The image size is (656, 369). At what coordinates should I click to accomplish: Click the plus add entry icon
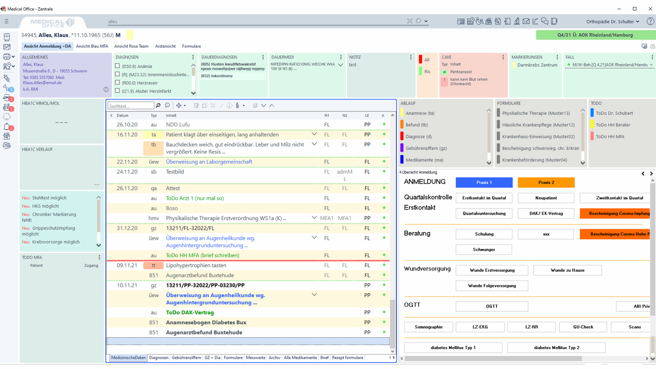point(179,106)
